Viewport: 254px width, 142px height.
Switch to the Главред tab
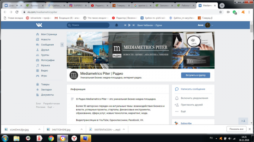pyautogui.click(x=121, y=6)
